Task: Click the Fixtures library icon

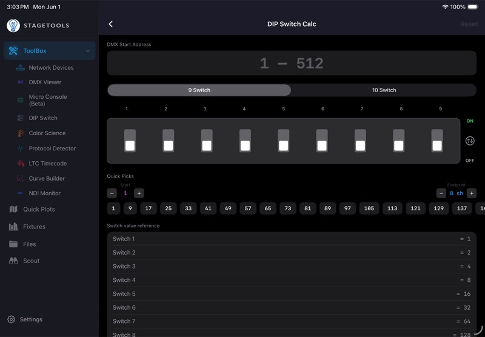Action: coord(13,227)
